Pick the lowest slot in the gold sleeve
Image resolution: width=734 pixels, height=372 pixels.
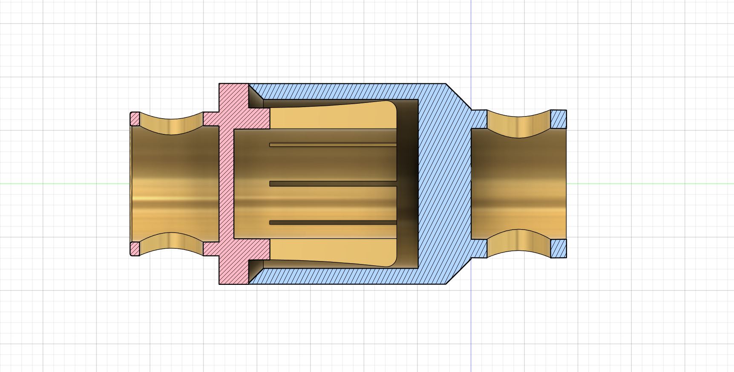point(333,223)
